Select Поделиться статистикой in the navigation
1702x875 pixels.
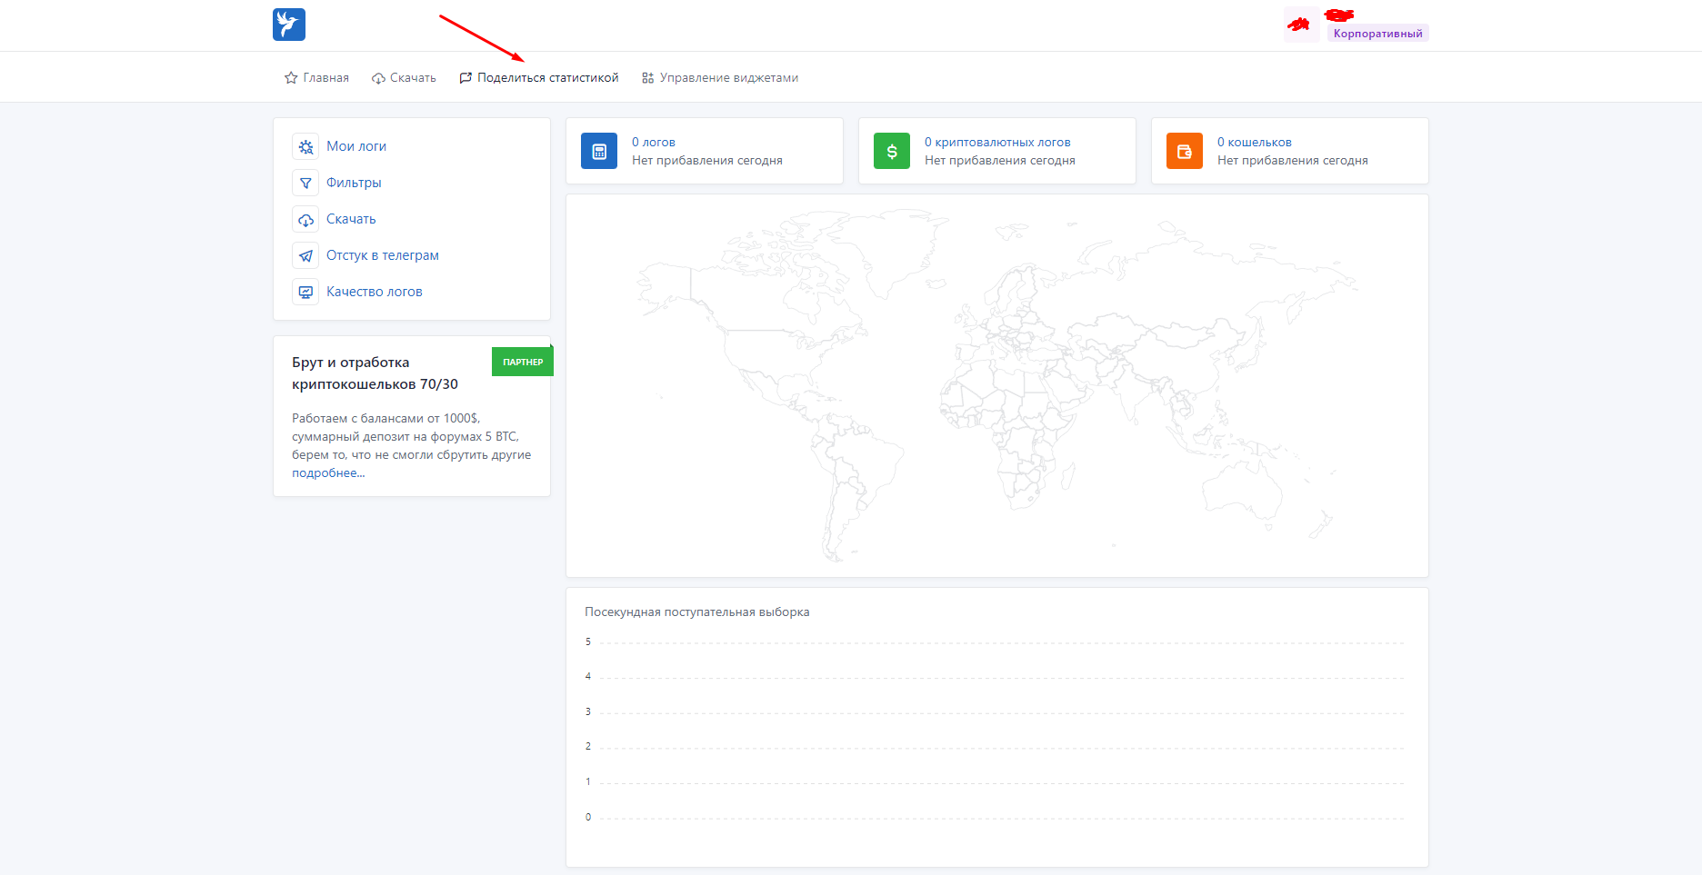538,78
